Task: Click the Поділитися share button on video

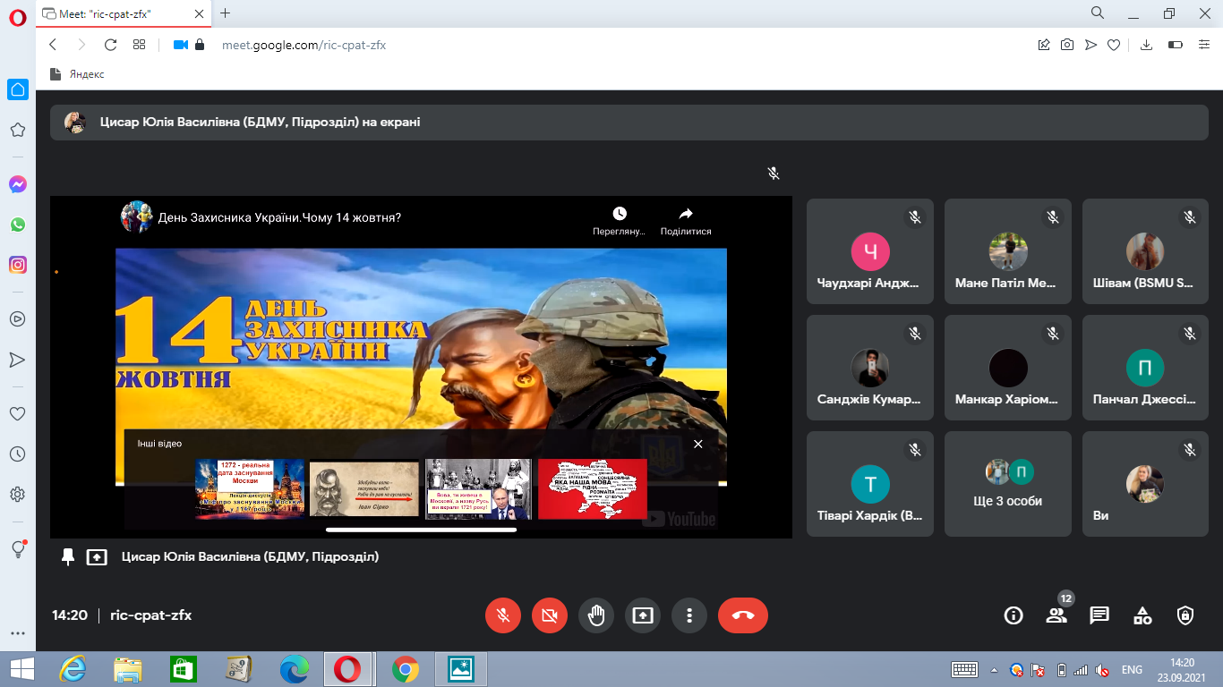Action: point(686,221)
